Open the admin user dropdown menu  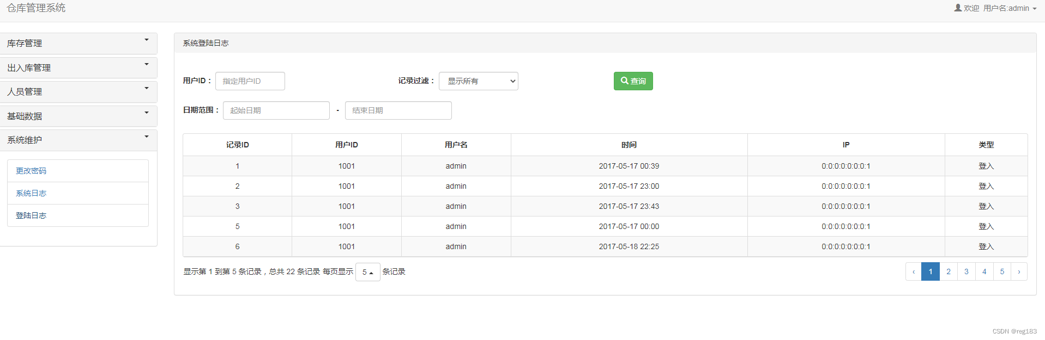click(1010, 8)
